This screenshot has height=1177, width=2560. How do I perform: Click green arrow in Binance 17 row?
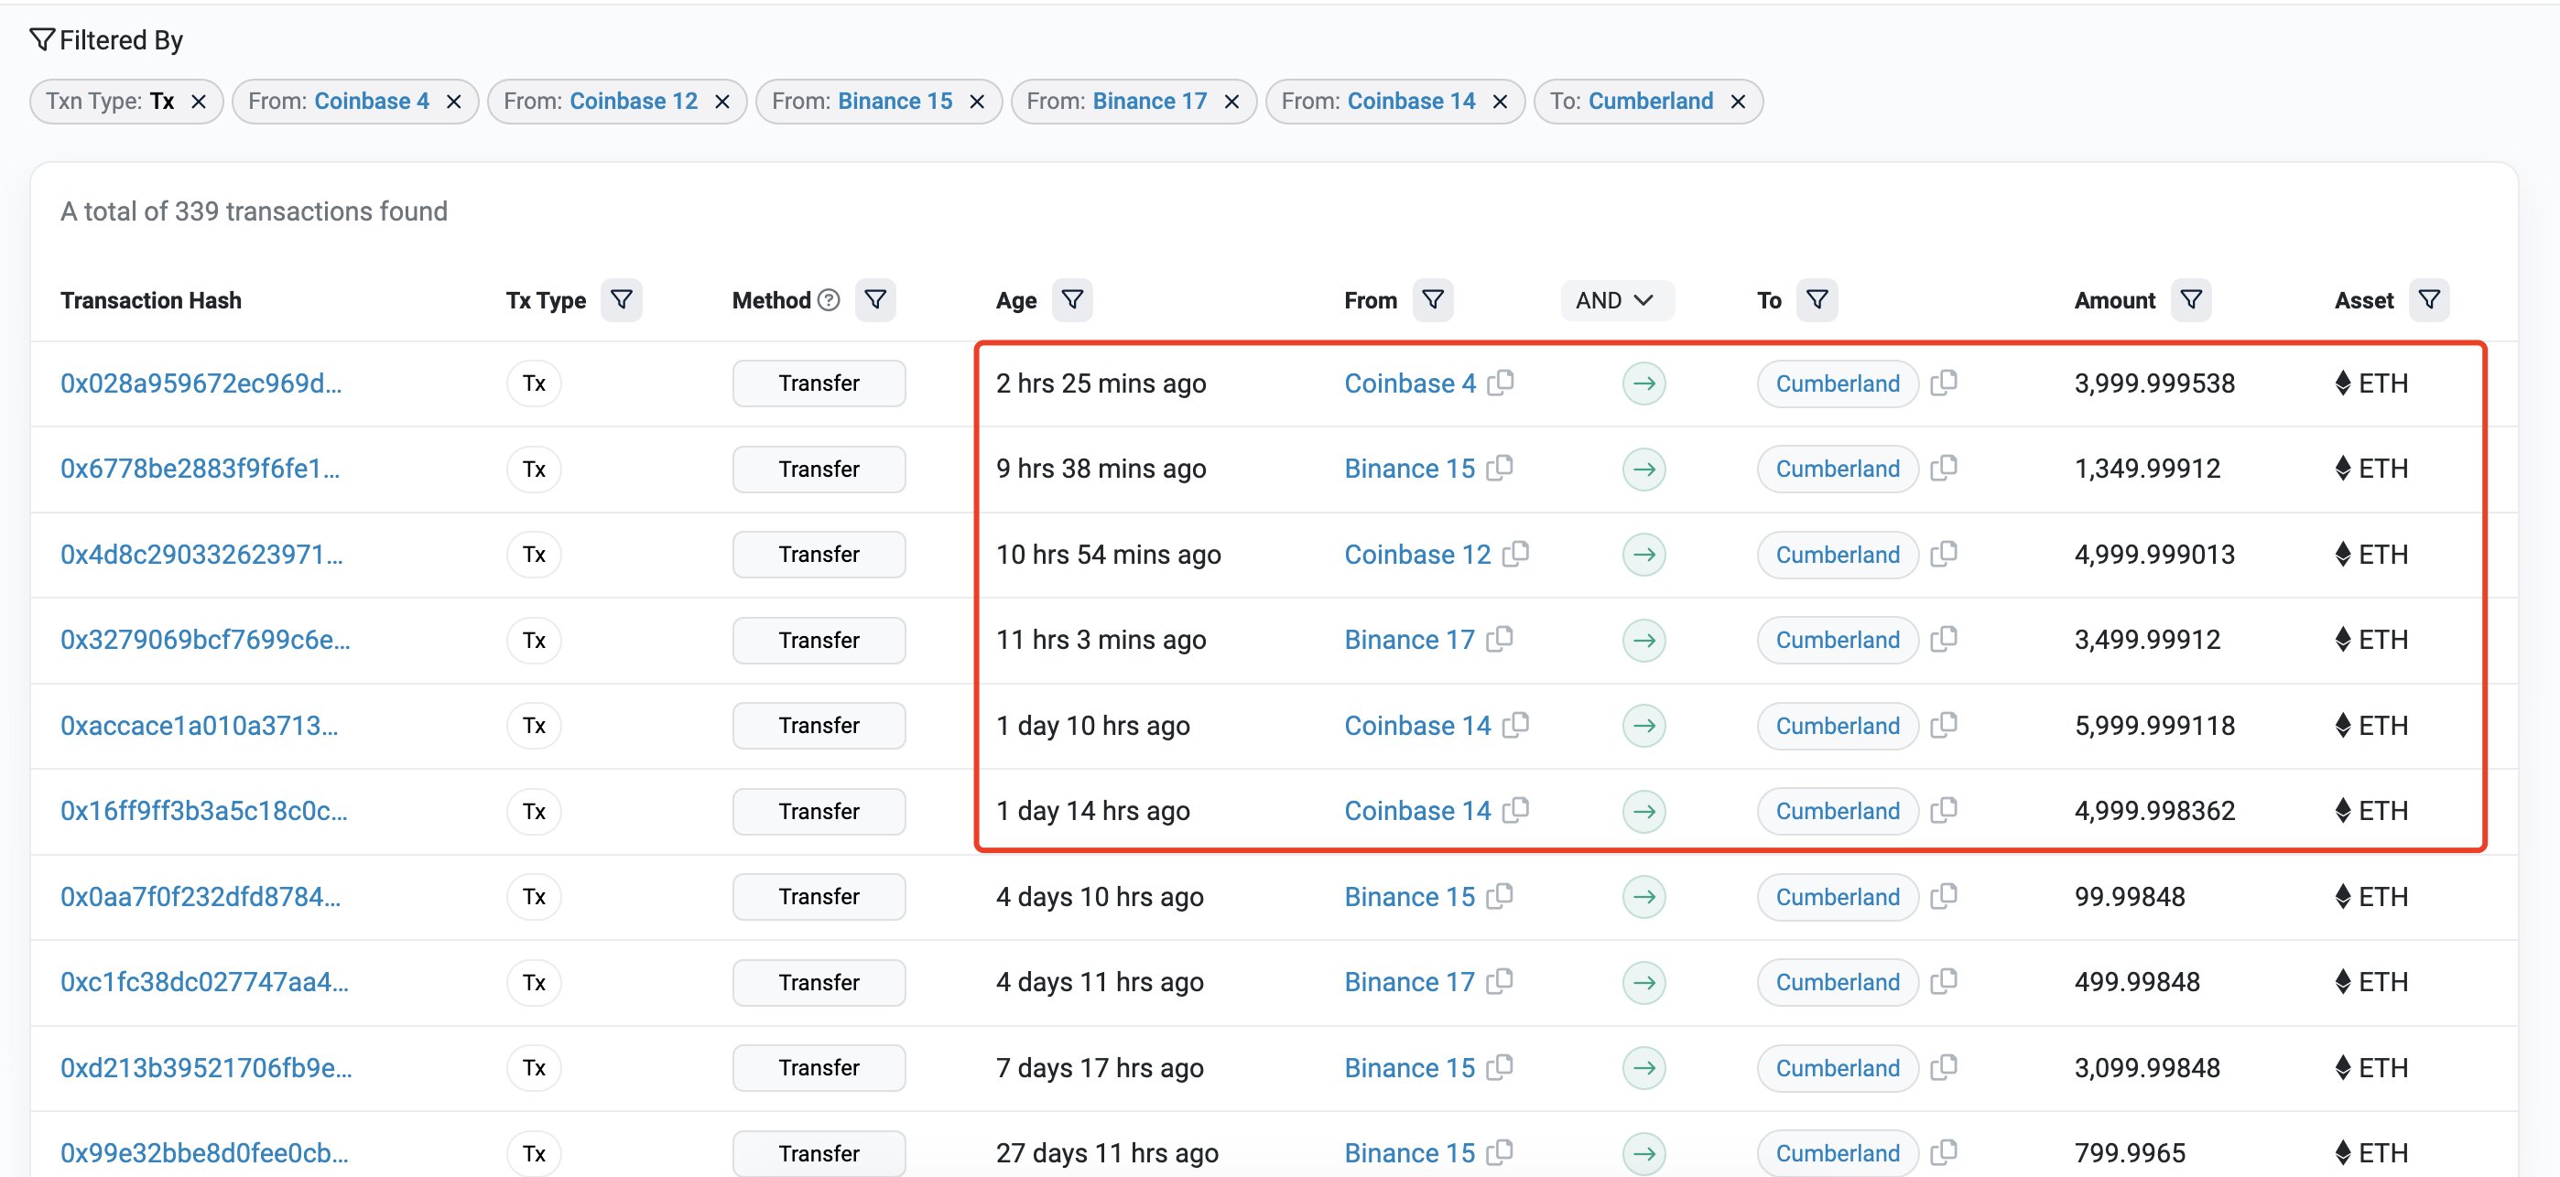pyautogui.click(x=1643, y=640)
